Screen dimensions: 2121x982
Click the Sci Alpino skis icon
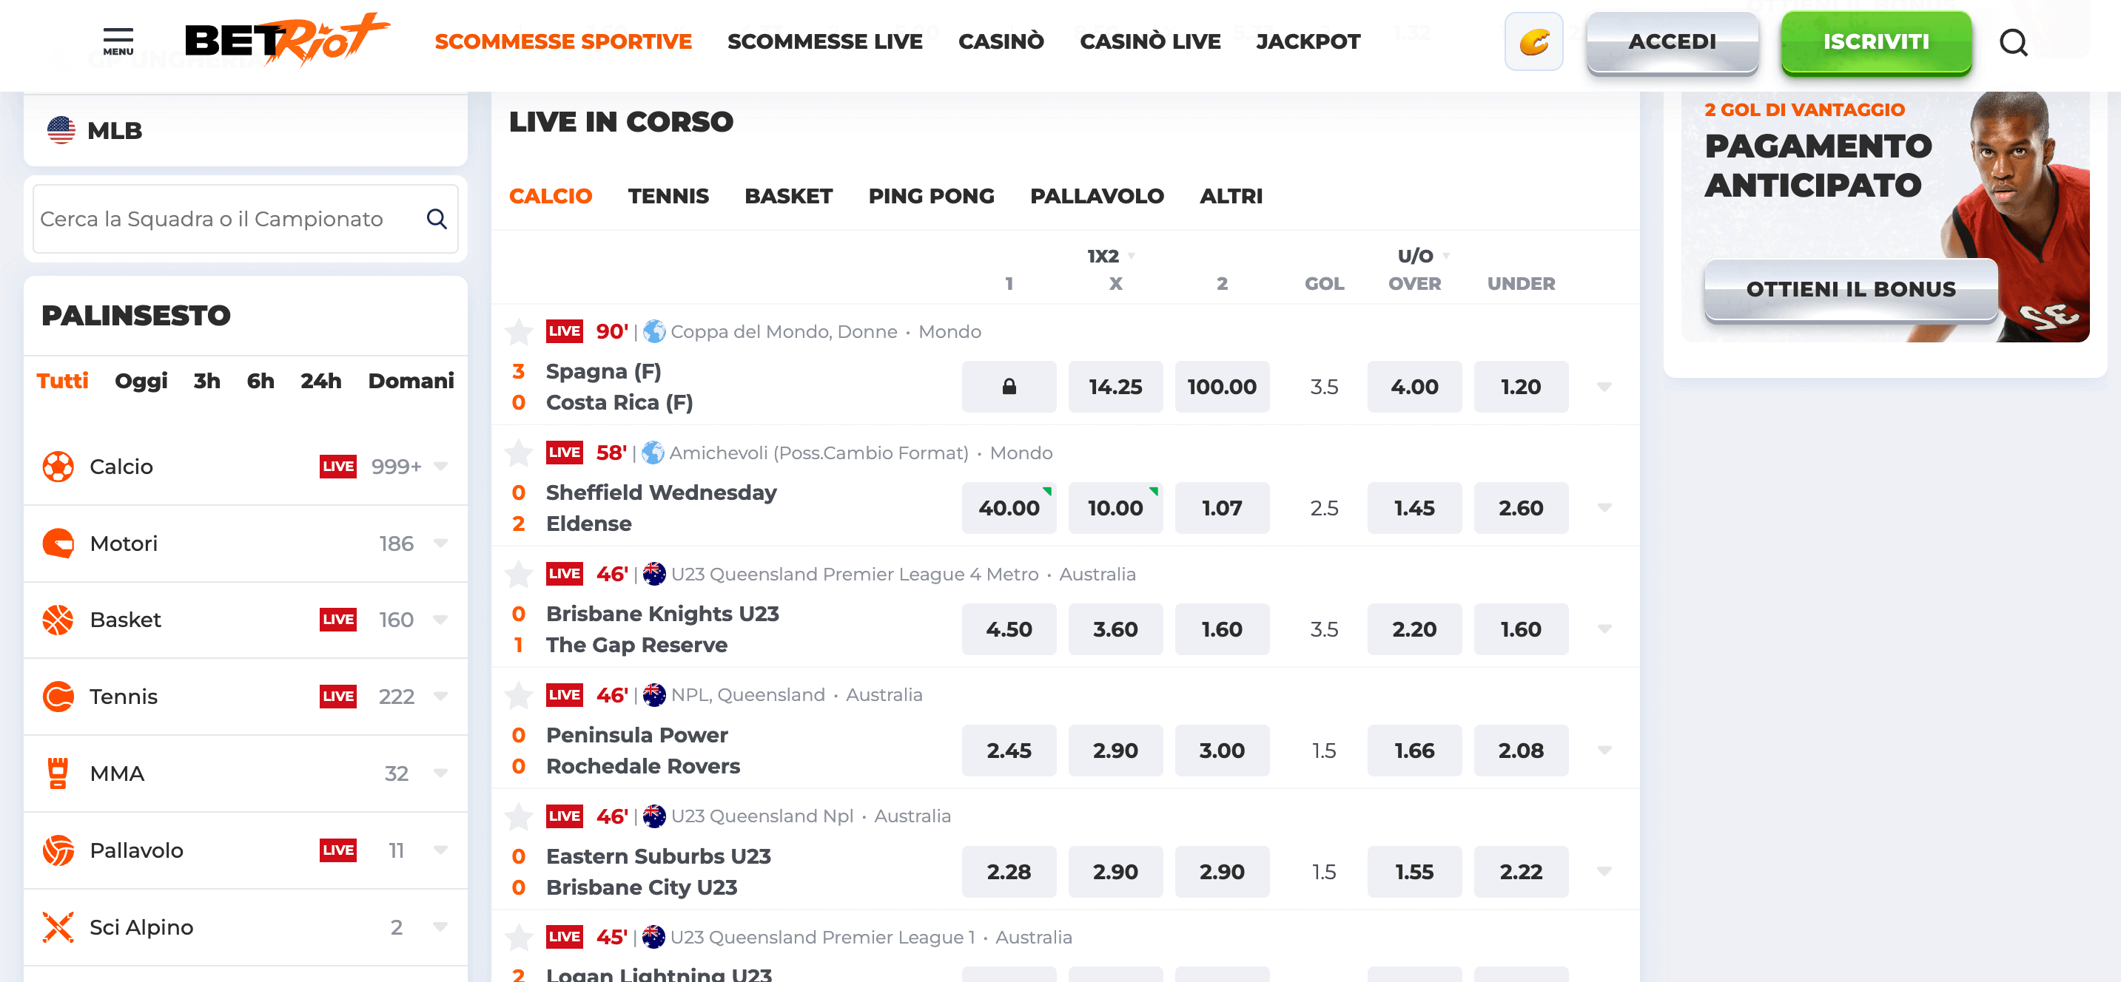click(59, 926)
